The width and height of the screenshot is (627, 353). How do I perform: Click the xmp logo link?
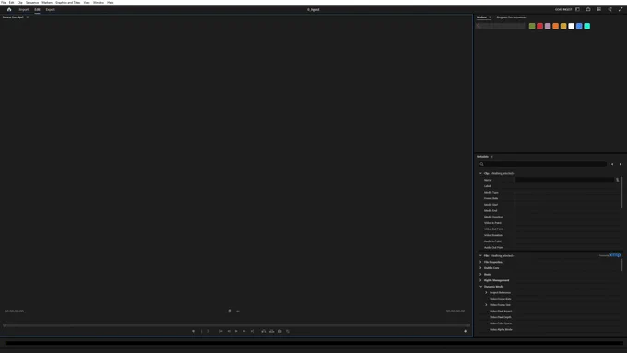pos(615,255)
